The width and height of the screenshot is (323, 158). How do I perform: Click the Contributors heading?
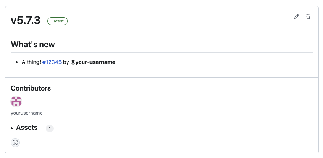click(31, 88)
